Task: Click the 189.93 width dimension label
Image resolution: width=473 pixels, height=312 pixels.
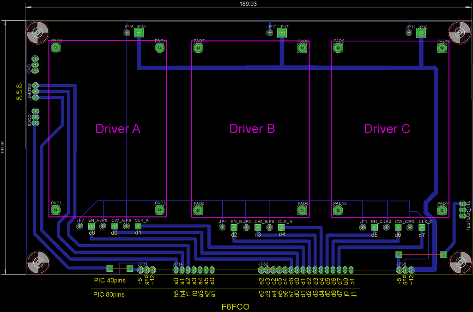Action: pos(248,3)
